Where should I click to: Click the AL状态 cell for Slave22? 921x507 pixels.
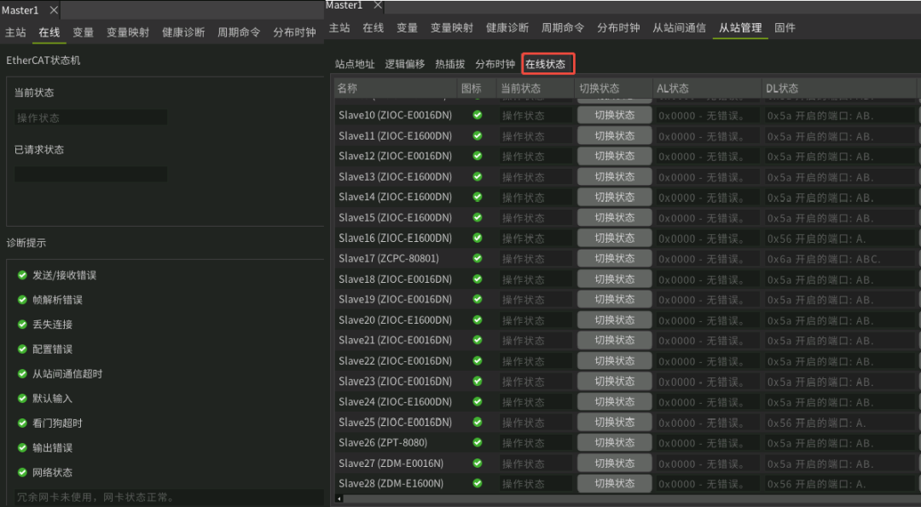tap(708, 361)
